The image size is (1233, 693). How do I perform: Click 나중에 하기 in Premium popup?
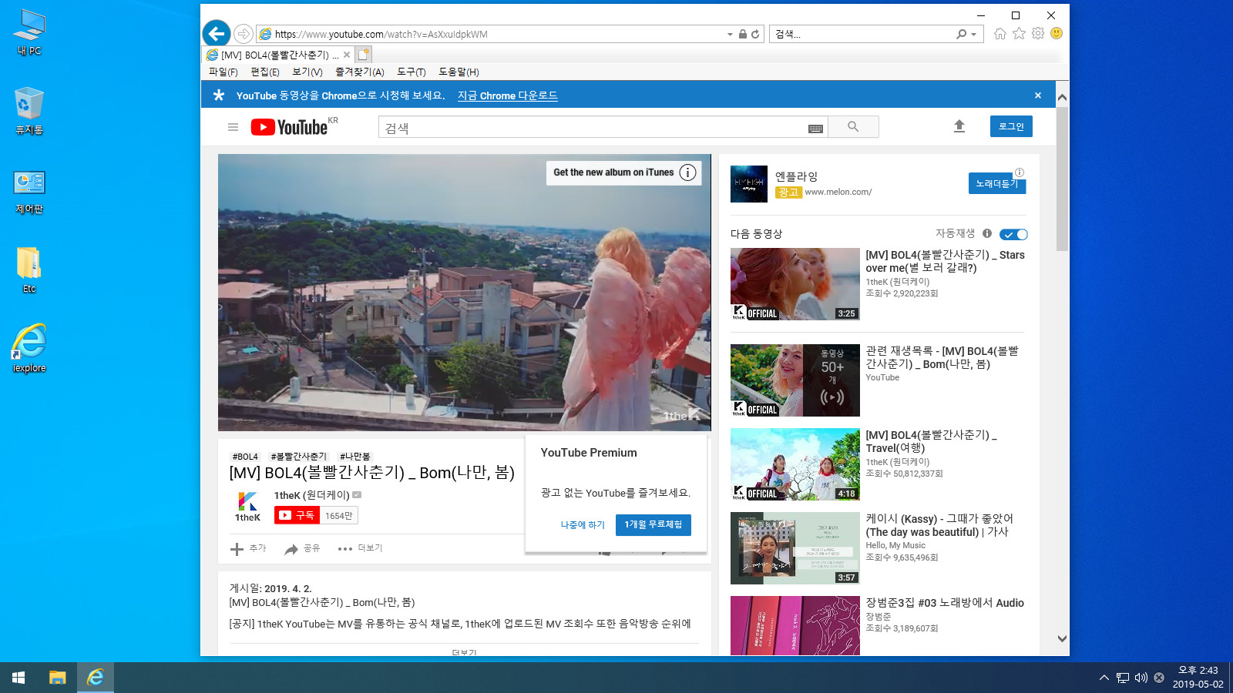[583, 525]
